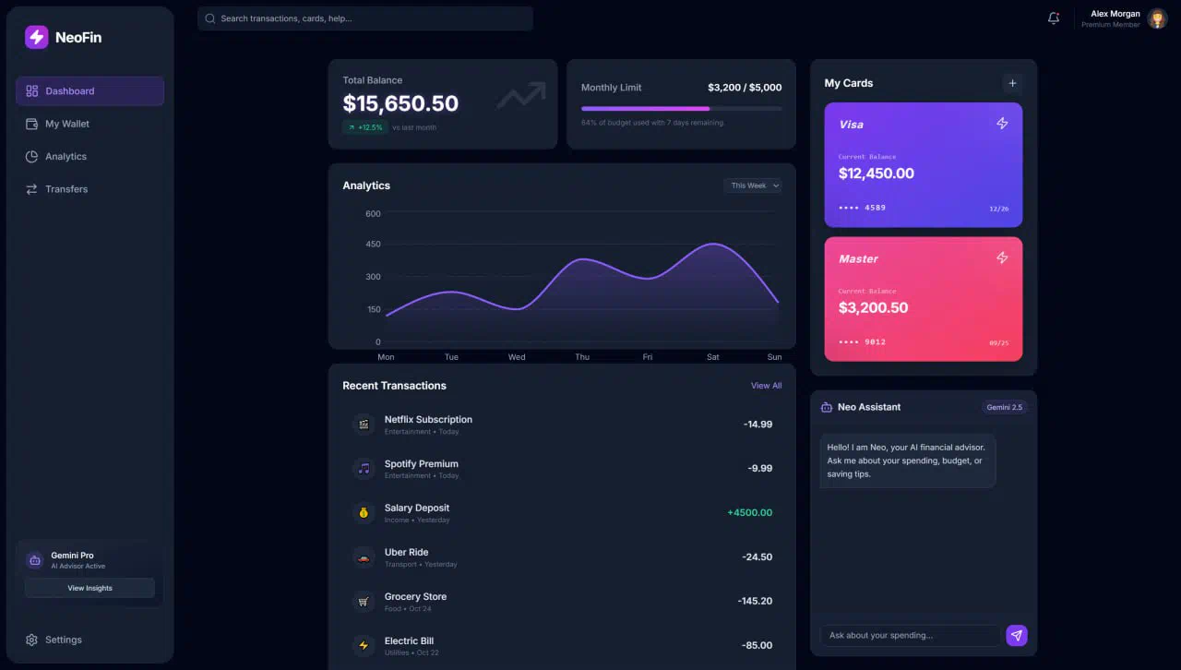Expand the This Week dropdown
Viewport: 1181px width, 670px height.
pos(753,185)
